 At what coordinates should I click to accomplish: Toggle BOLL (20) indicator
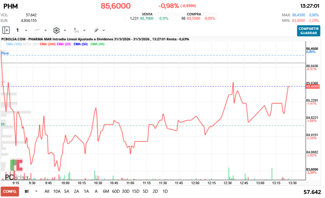pyautogui.click(x=30, y=44)
